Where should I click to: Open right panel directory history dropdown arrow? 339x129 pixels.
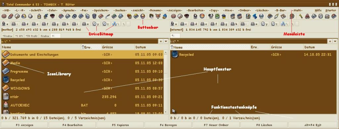335,41
